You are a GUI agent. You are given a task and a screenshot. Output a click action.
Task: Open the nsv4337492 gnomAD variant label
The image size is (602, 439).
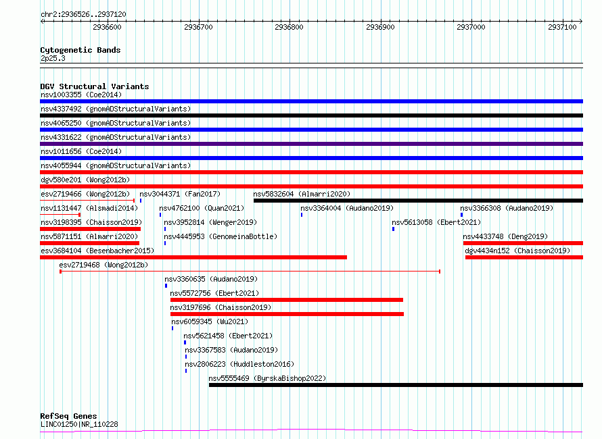point(116,109)
